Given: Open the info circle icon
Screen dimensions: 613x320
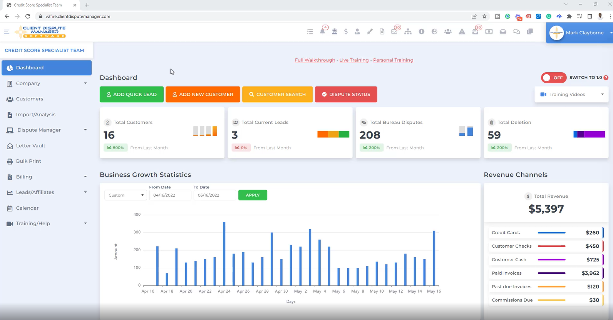Looking at the screenshot, I should (x=422, y=32).
